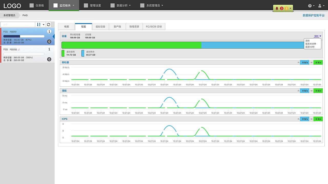The height and width of the screenshot is (184, 328).
Task: Click the 8 ms latency axis label
Action: 65,96
